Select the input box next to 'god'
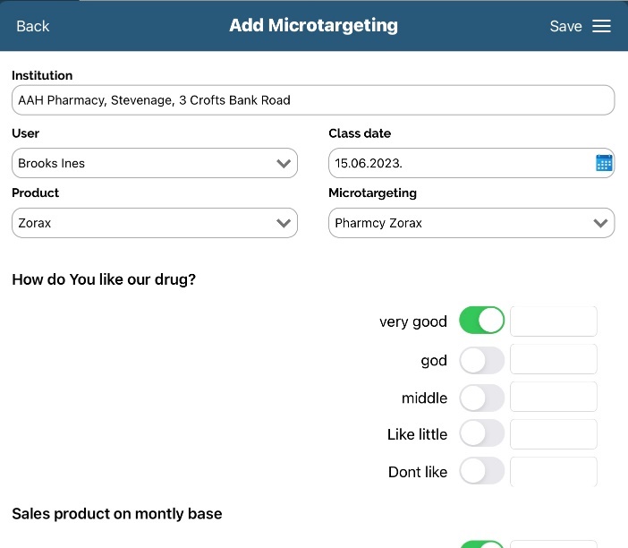 click(x=553, y=360)
